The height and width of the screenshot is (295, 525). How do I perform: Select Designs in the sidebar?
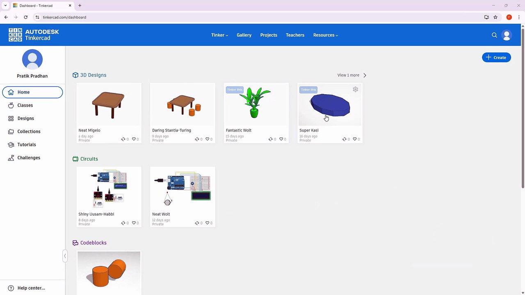(x=32, y=118)
